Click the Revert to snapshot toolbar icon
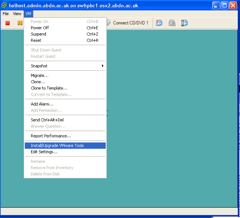The width and height of the screenshot is (240, 218). point(172,23)
